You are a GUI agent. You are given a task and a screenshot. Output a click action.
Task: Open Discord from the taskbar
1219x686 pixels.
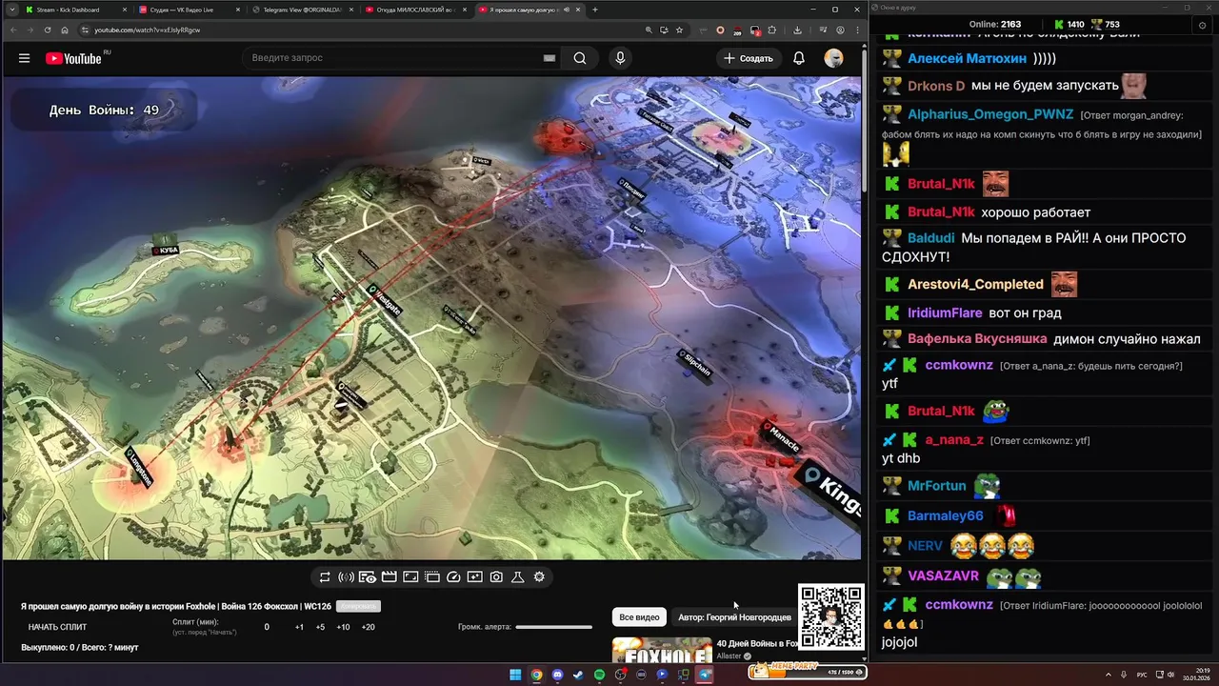557,675
